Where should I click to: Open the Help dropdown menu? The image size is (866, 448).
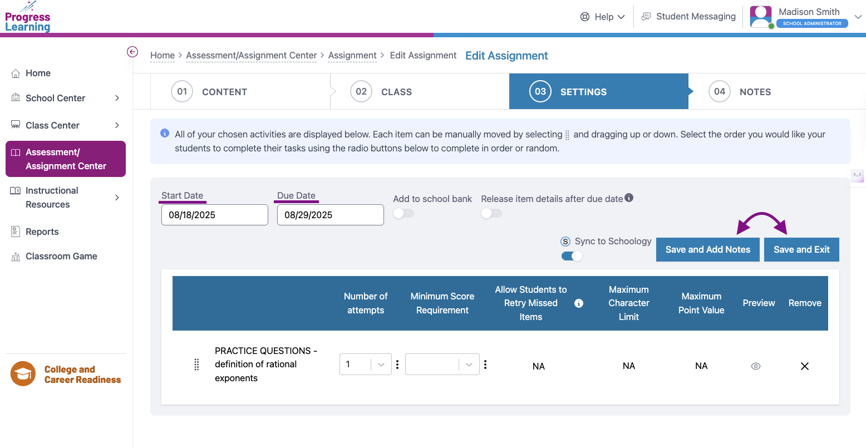(602, 17)
